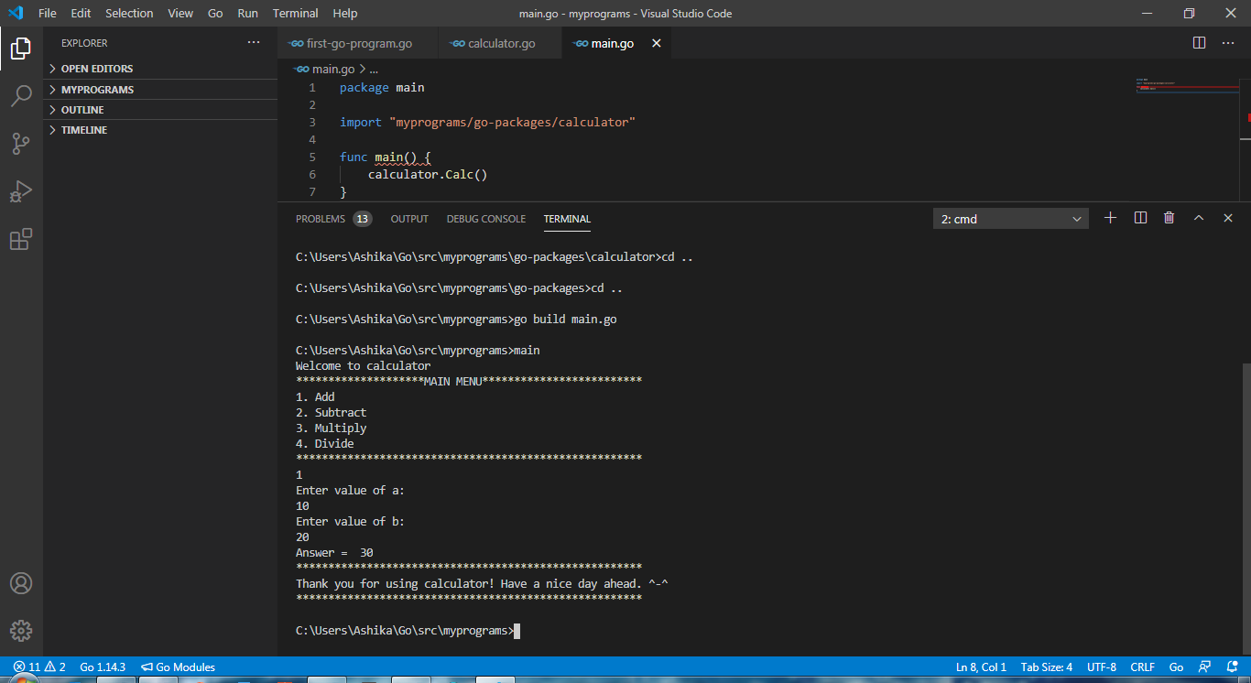Viewport: 1251px width, 683px height.
Task: Click the VS Code logo icon
Action: (16, 13)
